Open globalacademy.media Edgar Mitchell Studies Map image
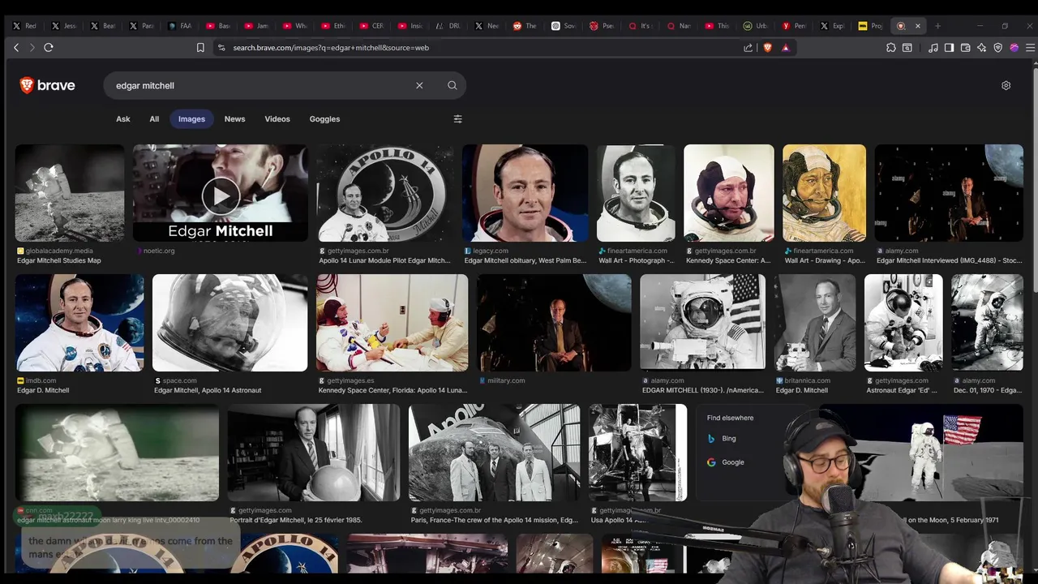Viewport: 1038px width, 584px height. pos(70,193)
